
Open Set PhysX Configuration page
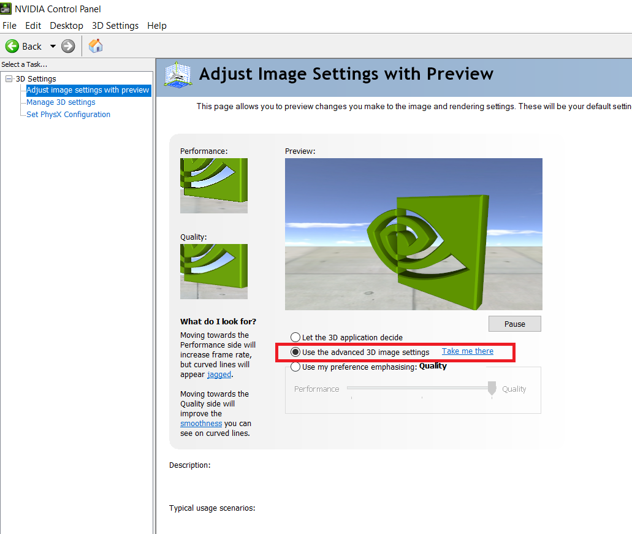point(68,115)
